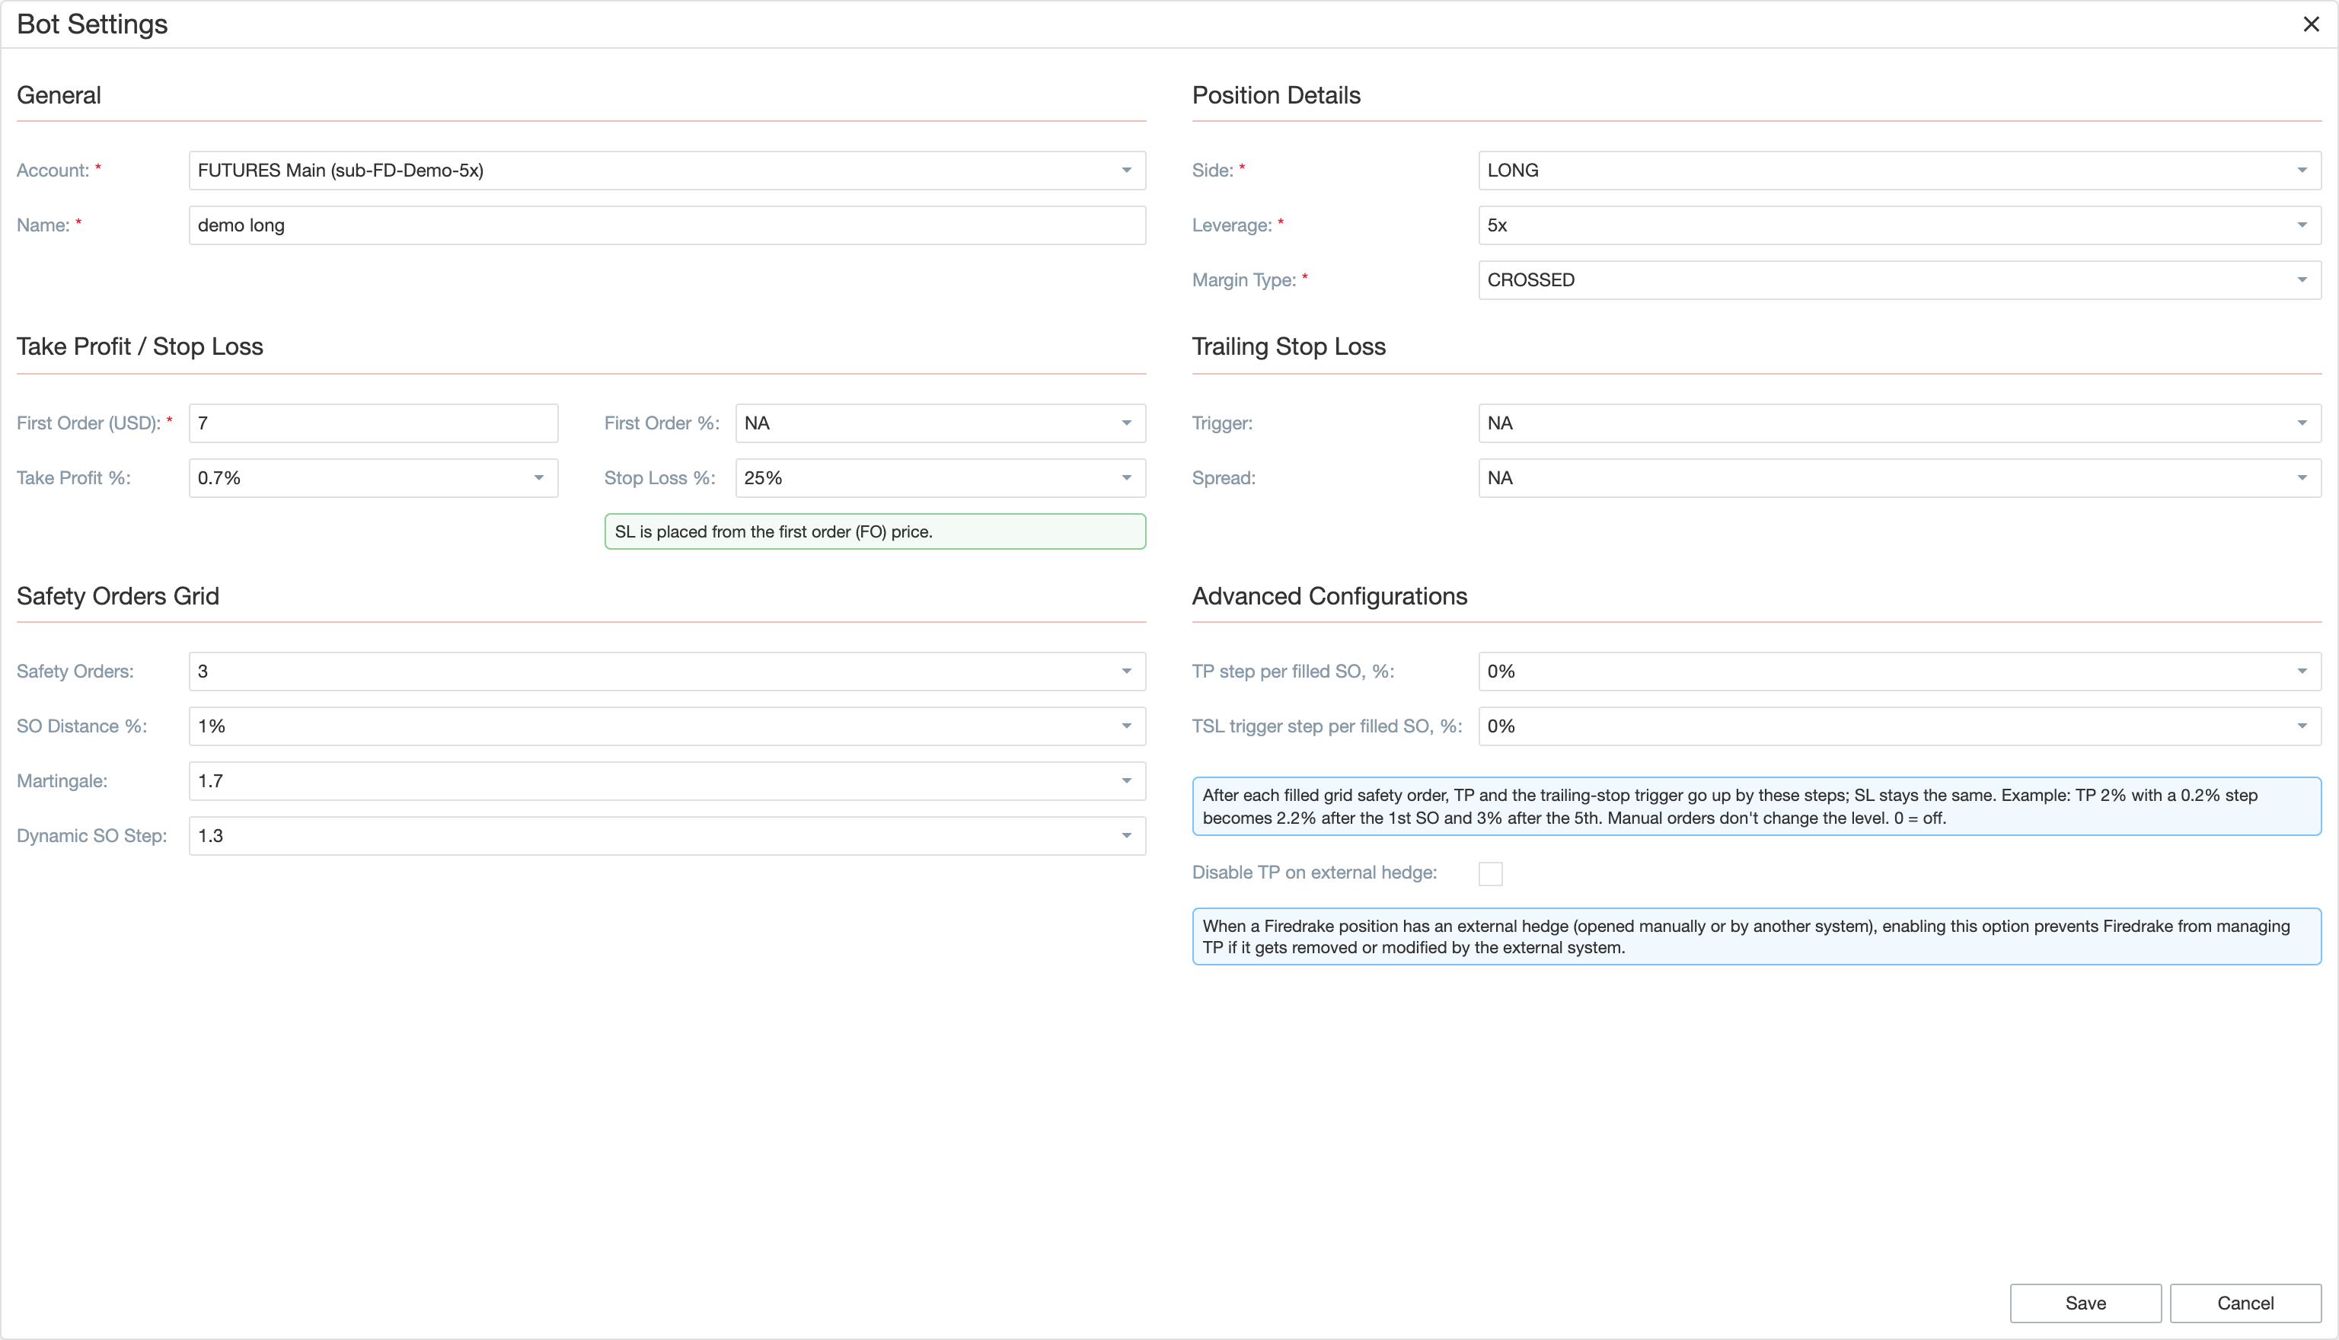Open the Martingale dropdown

[667, 781]
